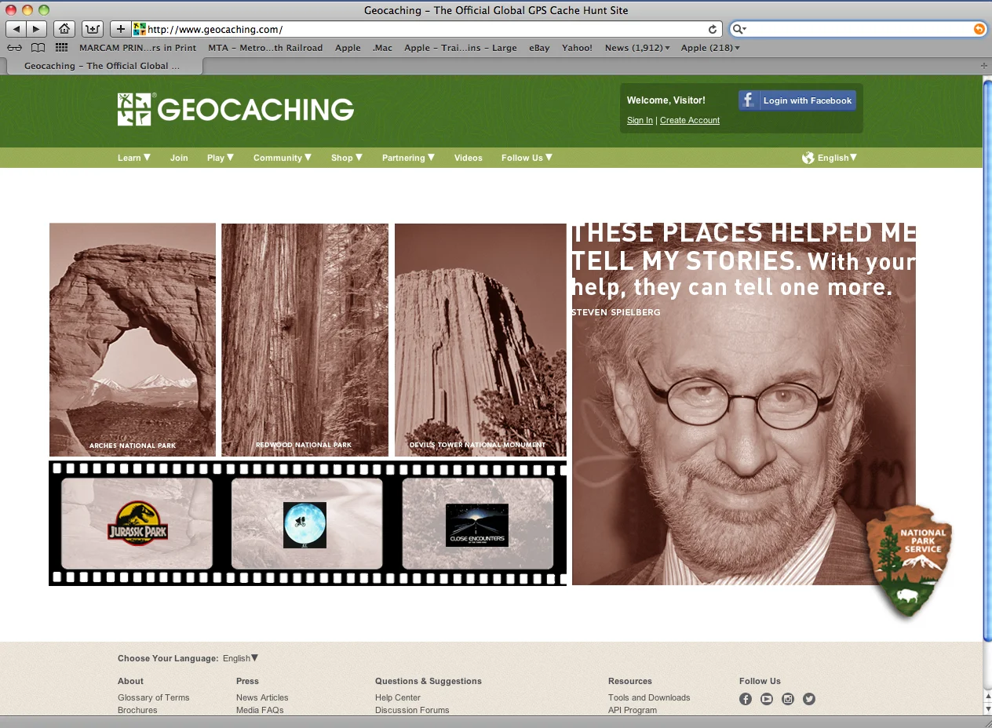The height and width of the screenshot is (728, 992).
Task: Open the English language dropdown in nav bar
Action: [x=837, y=158]
